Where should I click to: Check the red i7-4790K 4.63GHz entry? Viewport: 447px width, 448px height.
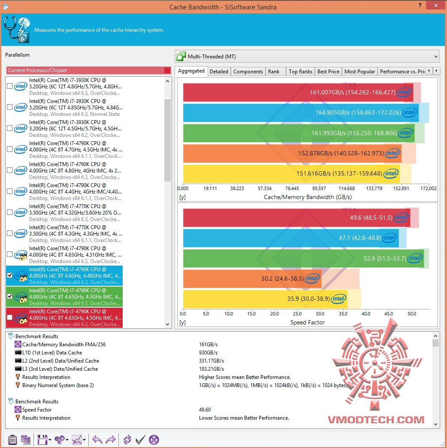[10, 318]
